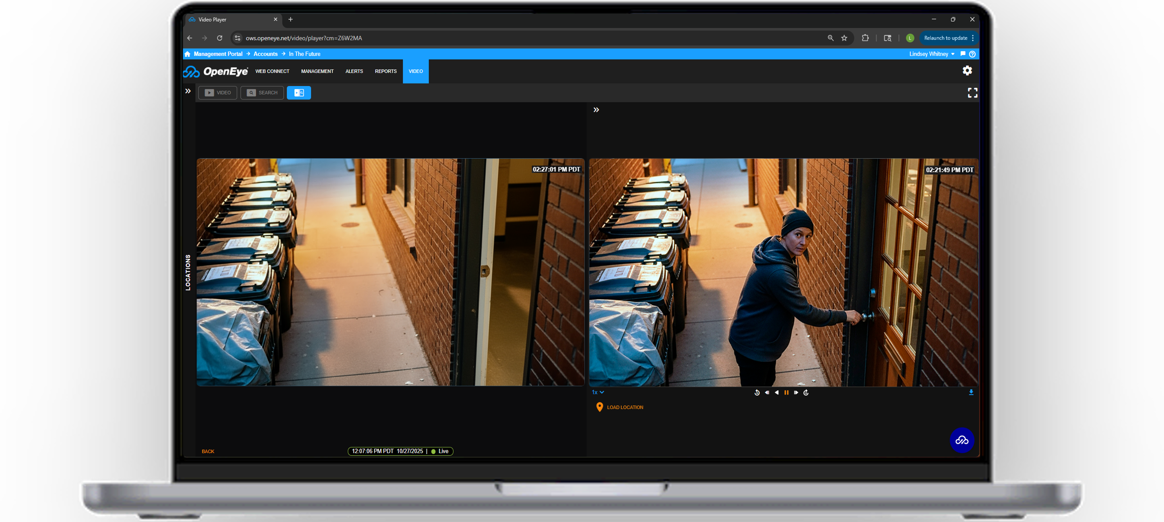The height and width of the screenshot is (522, 1164).
Task: Open the Lindsey Whitney user dropdown
Action: [932, 54]
